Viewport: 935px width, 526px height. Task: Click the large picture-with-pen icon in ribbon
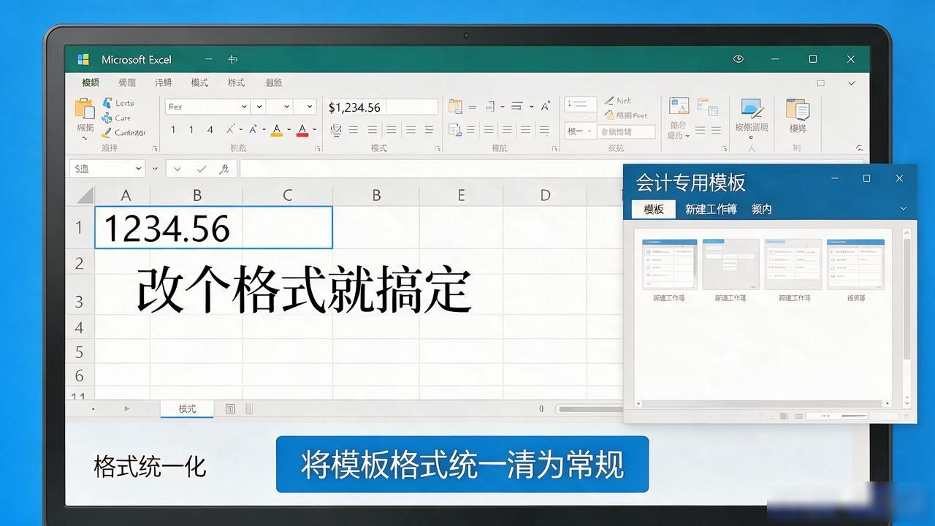[x=752, y=109]
